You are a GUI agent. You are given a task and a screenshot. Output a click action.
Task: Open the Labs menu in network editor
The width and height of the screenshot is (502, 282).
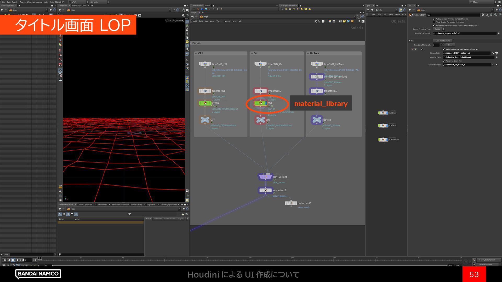click(x=233, y=21)
